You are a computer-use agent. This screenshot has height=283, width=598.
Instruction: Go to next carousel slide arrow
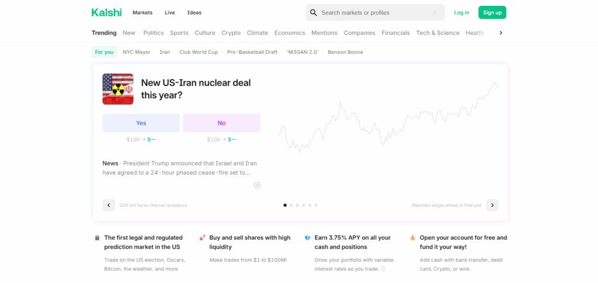(492, 205)
